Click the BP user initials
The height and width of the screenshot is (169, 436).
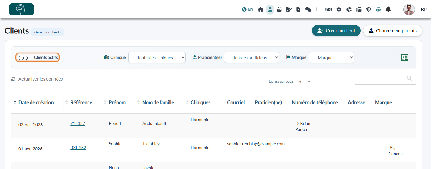pos(424,10)
